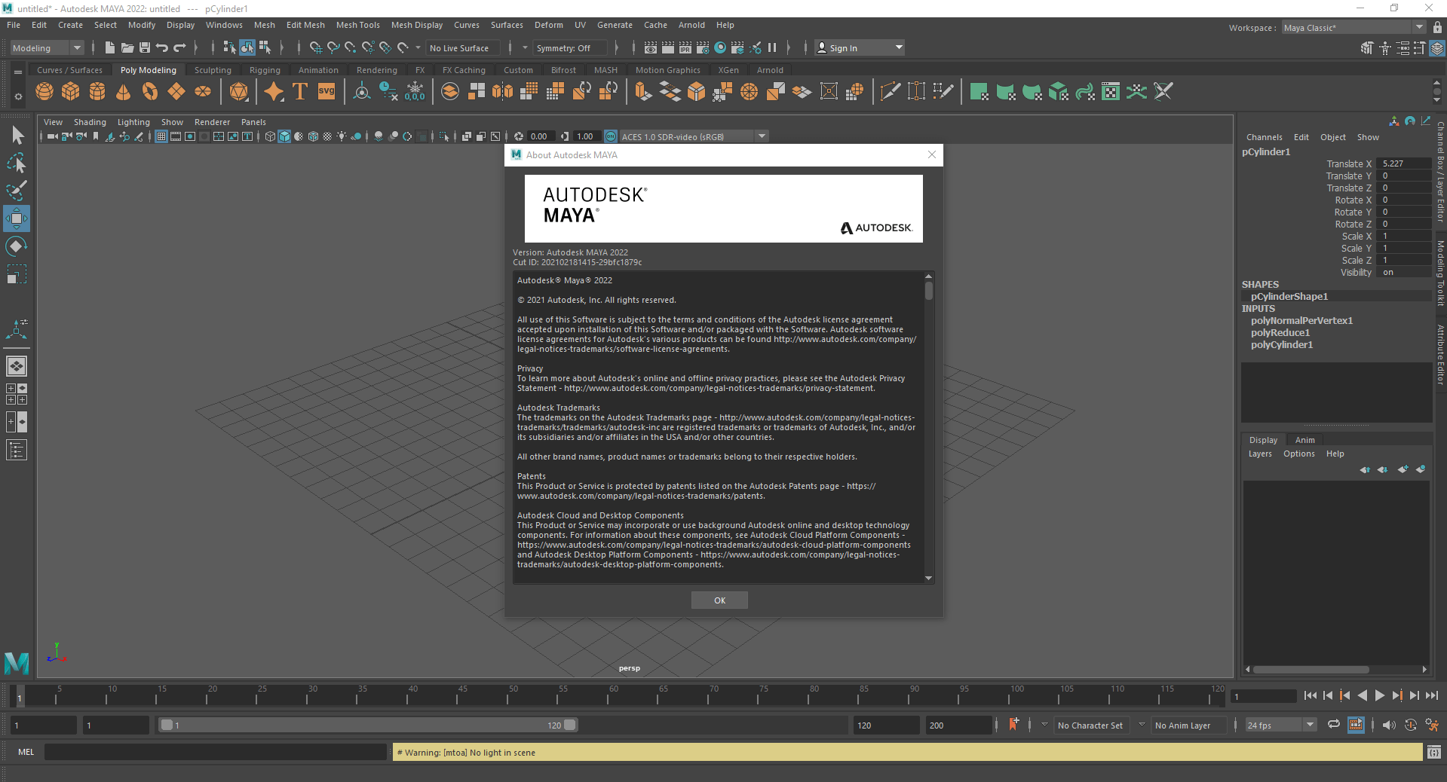1447x782 pixels.
Task: Open the Script Editor icon
Action: [x=1434, y=752]
